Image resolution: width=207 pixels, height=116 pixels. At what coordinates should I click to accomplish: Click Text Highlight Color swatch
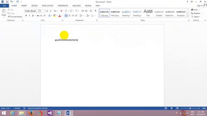(x=54, y=16)
